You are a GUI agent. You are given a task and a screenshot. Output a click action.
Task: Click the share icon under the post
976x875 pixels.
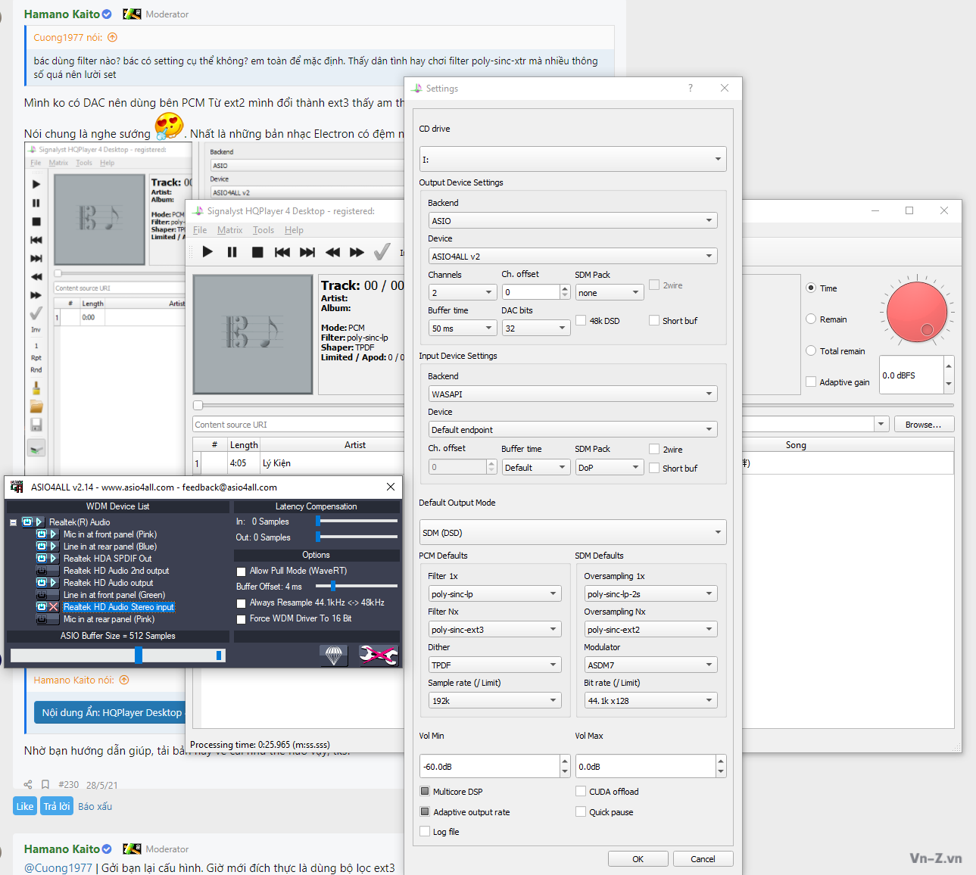tap(28, 785)
